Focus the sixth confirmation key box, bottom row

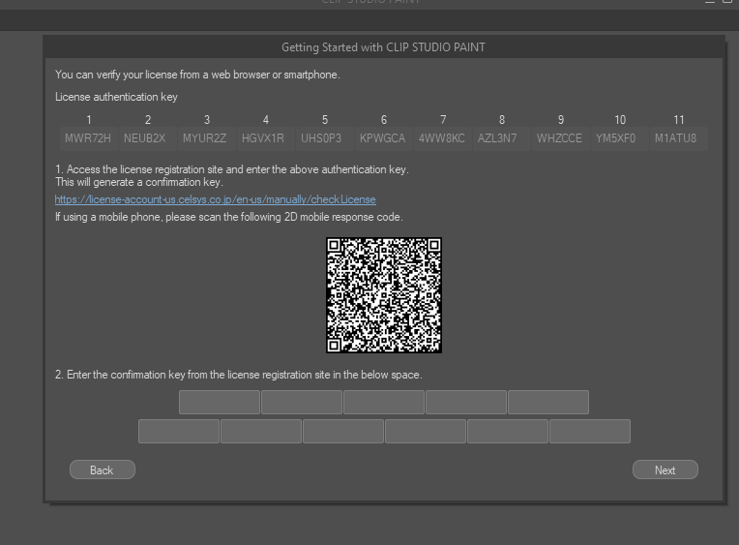[x=590, y=432]
